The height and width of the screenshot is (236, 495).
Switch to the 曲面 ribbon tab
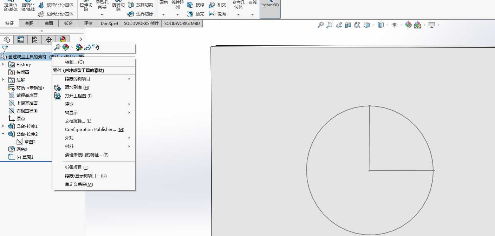pos(49,24)
